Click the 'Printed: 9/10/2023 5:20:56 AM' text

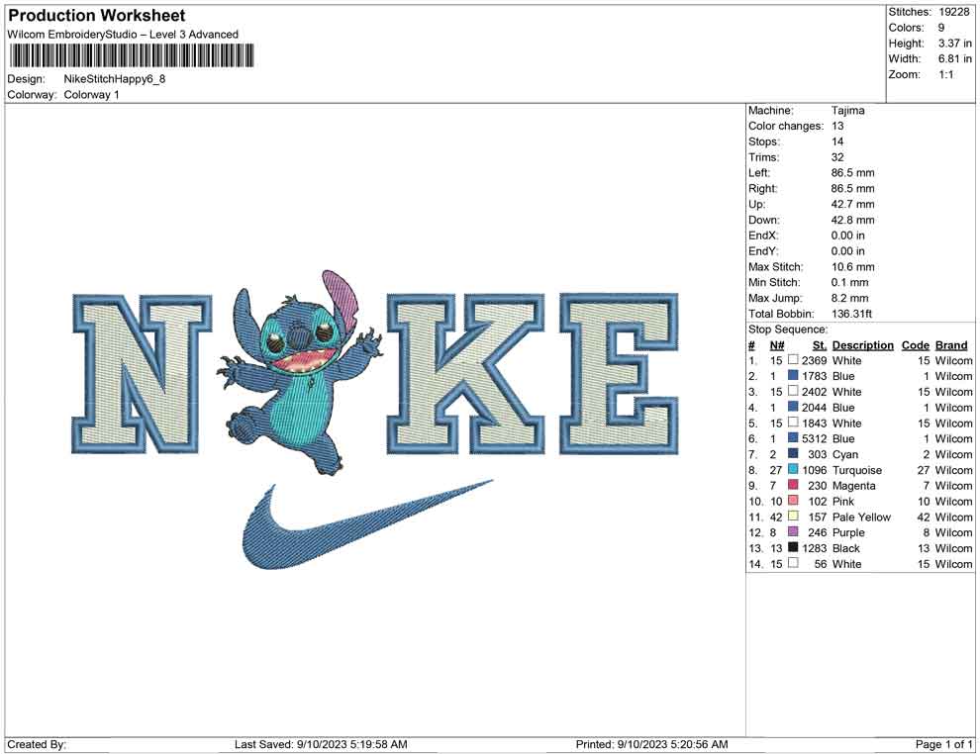(652, 744)
